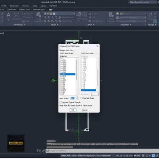The width and height of the screenshot is (159, 159).
Task: Open the YQARCH menu
Action: click(x=53, y=6)
